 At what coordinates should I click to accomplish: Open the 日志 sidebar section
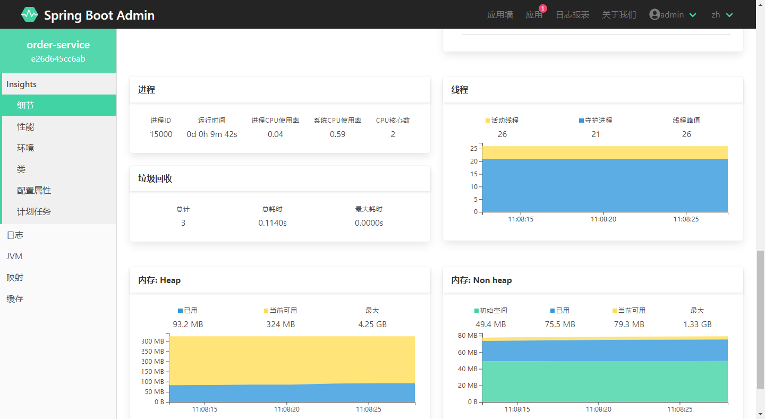pyautogui.click(x=58, y=235)
